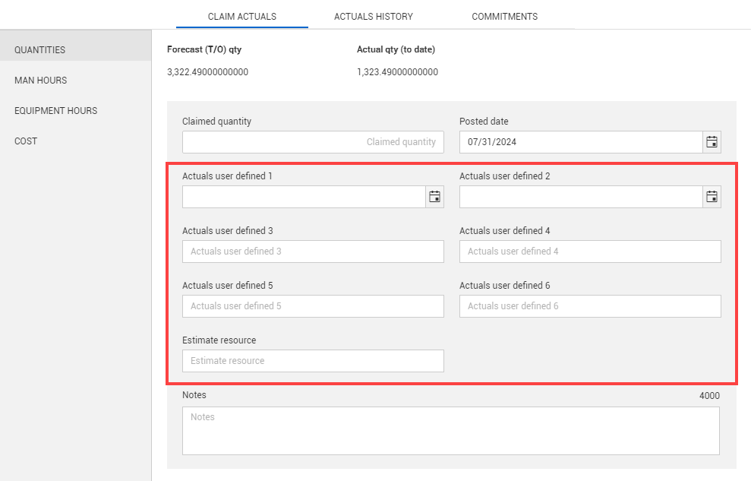Open the Actuals History tab
This screenshot has width=751, height=481.
pyautogui.click(x=374, y=16)
